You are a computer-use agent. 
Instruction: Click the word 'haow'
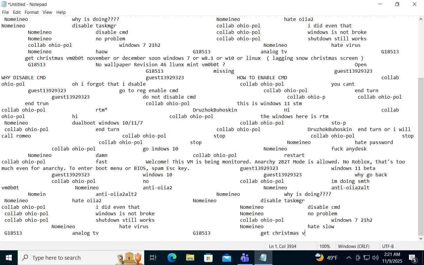(102, 52)
